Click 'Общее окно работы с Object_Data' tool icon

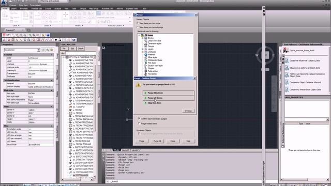click(x=287, y=68)
